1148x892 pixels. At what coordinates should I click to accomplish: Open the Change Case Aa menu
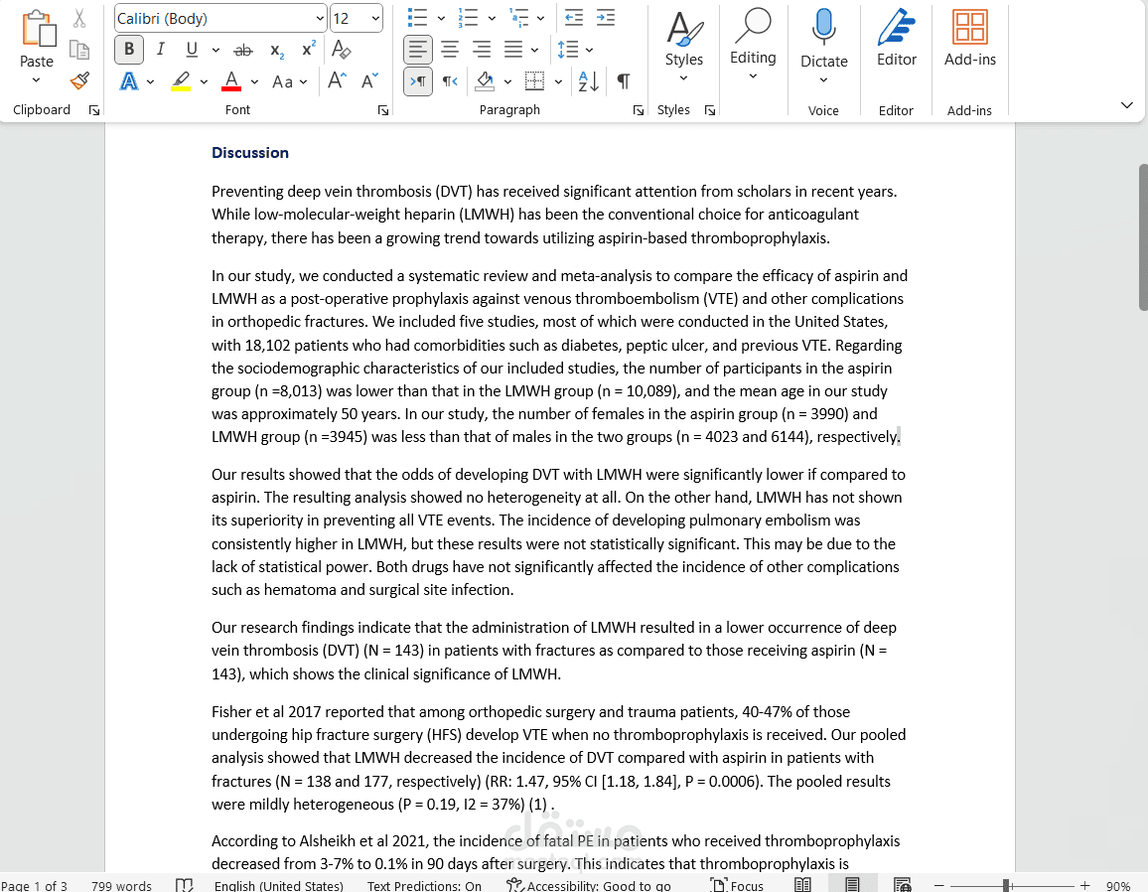[x=289, y=81]
